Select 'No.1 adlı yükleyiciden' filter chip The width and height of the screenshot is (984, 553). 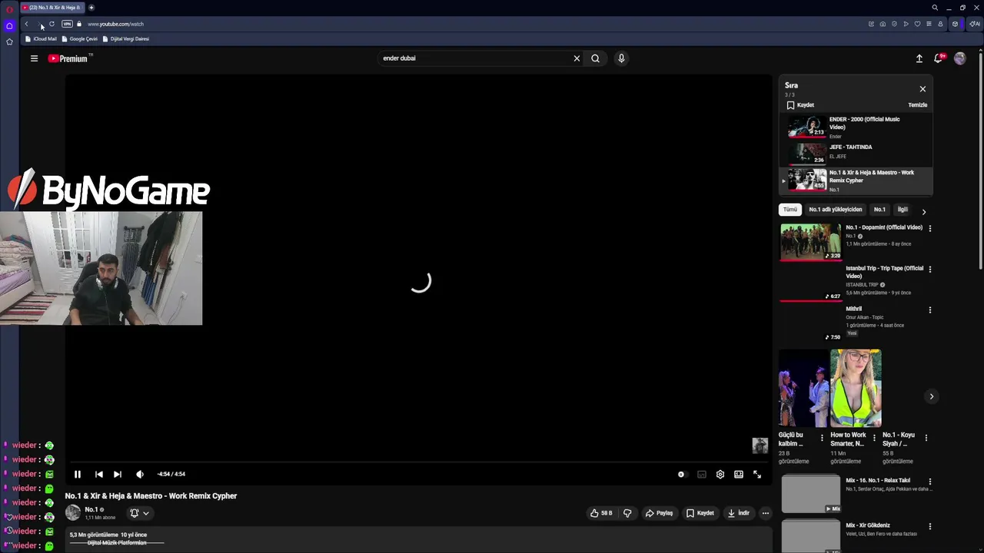836,210
